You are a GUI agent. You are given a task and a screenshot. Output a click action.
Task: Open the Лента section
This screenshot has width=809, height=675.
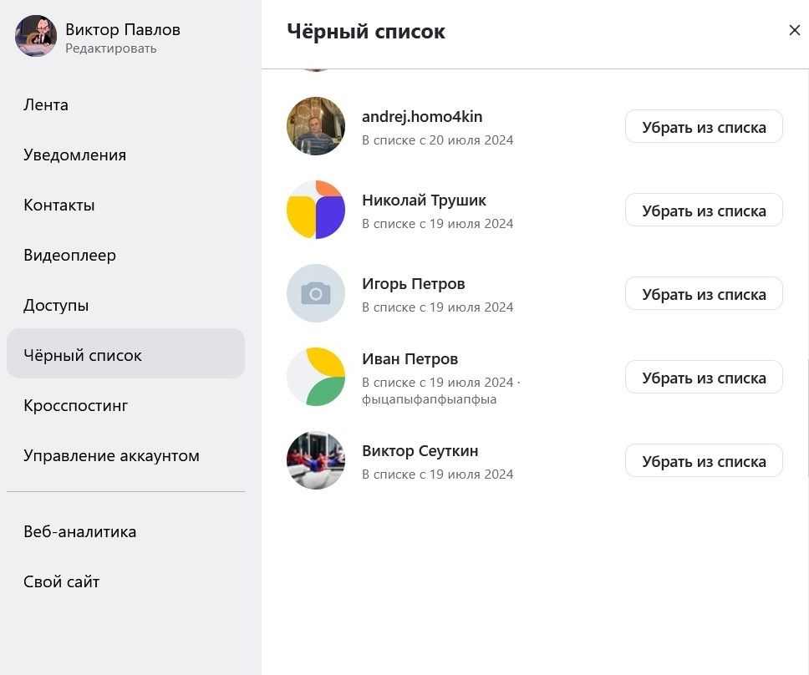[46, 105]
